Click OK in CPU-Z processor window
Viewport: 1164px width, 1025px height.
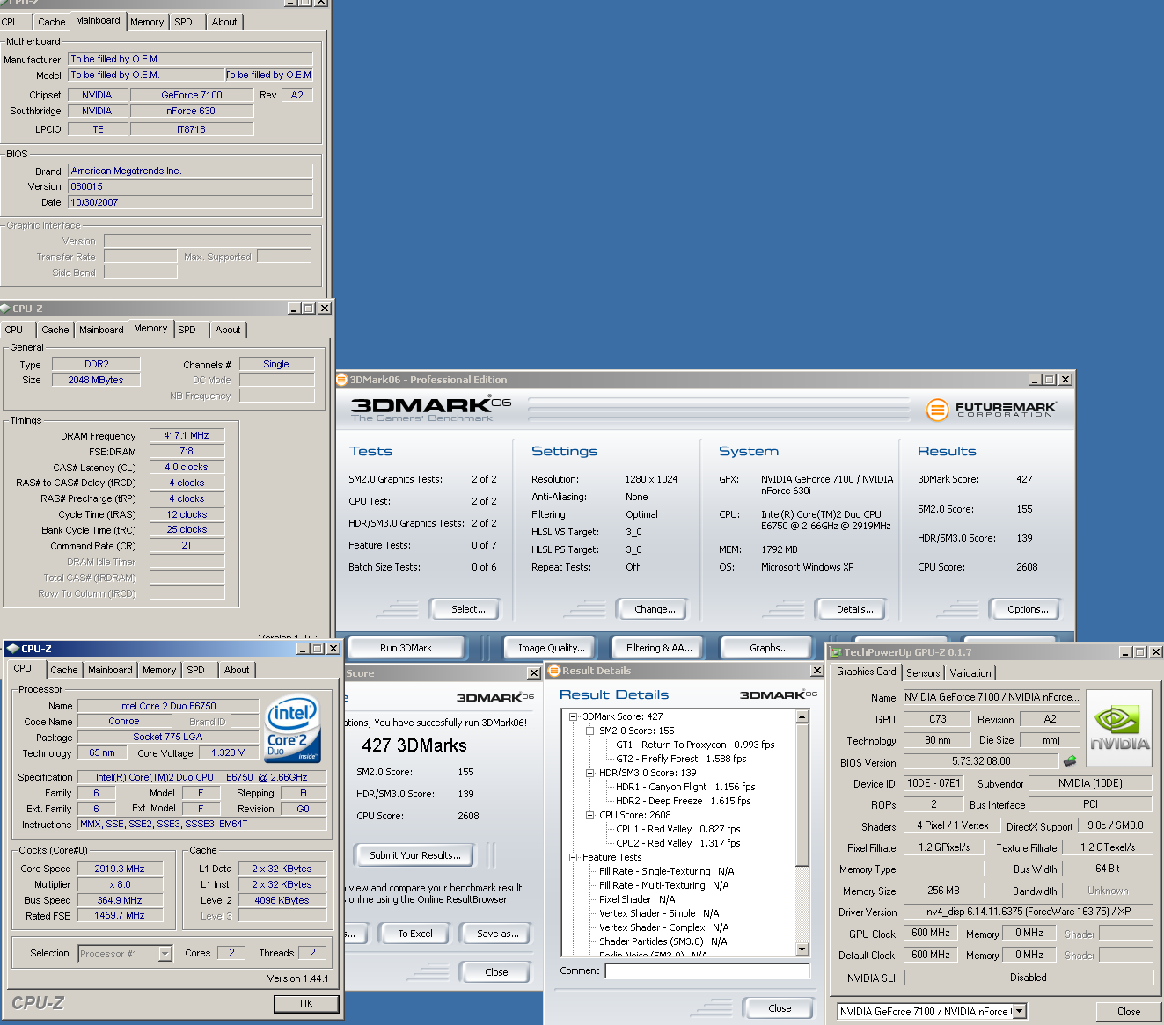(x=306, y=1004)
